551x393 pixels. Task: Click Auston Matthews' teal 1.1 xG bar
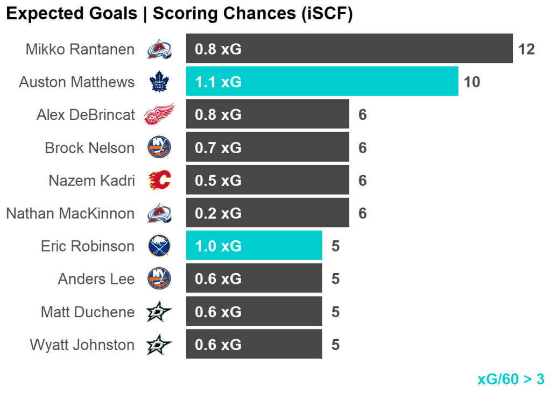322,82
